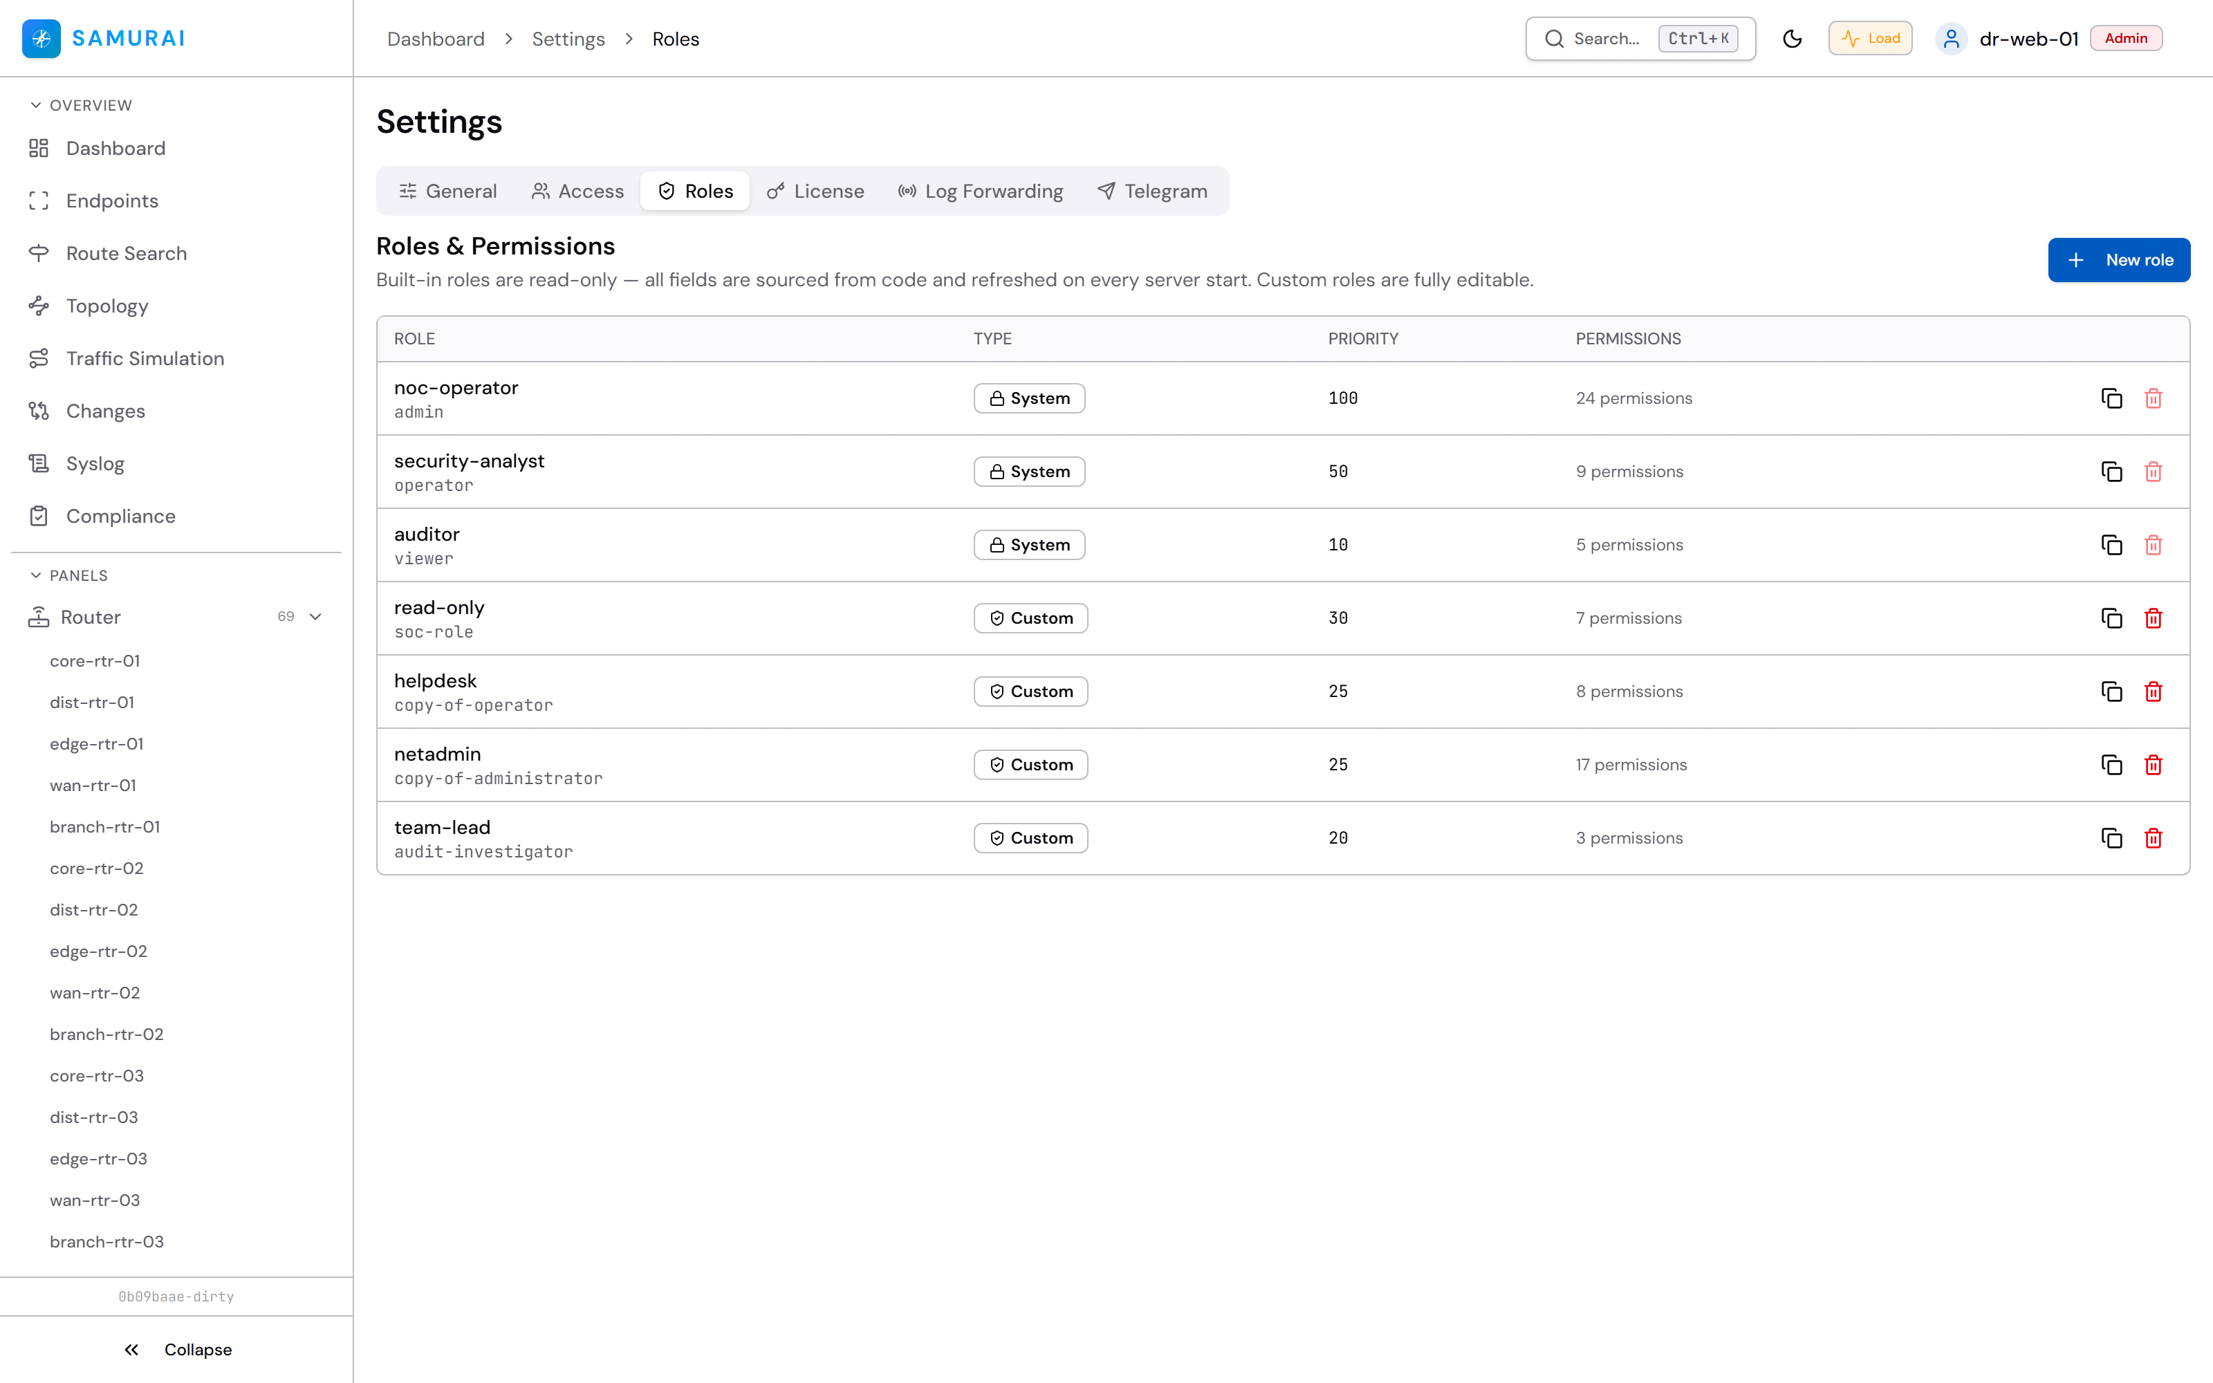
Task: Select core-rtr-01 in router list
Action: 95,660
